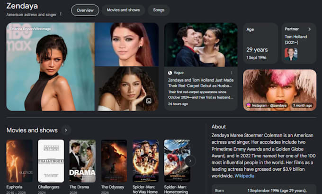Open the Spider-Man: No Way Home poster
Screen dimensions: 322x194
point(145,161)
